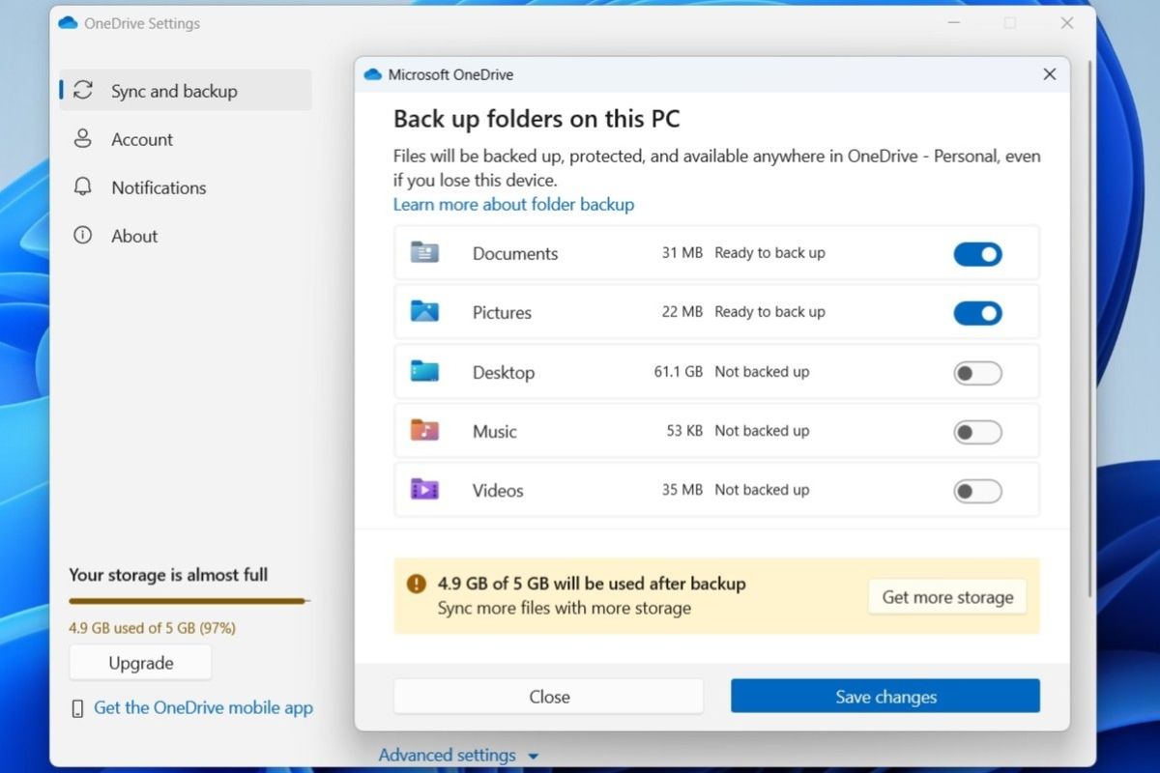This screenshot has height=773, width=1160.
Task: Click the Pictures folder icon
Action: click(x=425, y=311)
